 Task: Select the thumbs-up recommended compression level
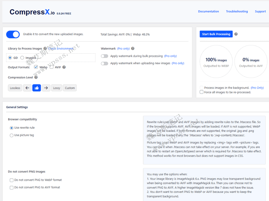(x=37, y=88)
